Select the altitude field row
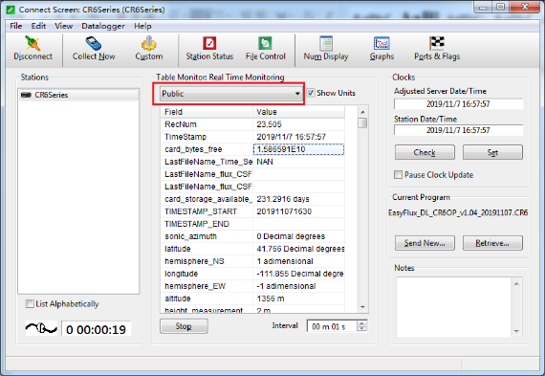 252,299
